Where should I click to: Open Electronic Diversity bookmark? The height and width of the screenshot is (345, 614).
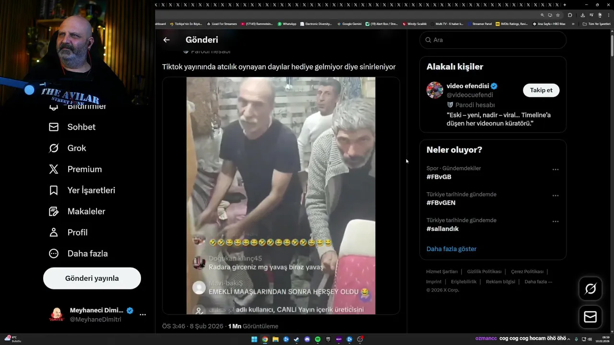coord(316,23)
